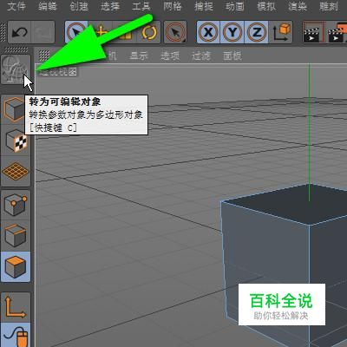Click the Render View clapperboard icon
Viewport: 347px width, 347px height.
314,32
